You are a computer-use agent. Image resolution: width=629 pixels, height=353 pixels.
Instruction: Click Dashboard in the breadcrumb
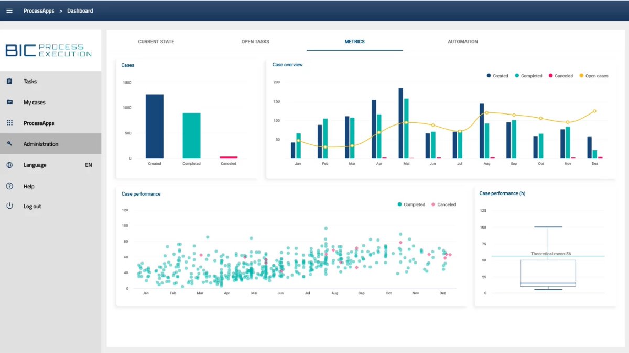(80, 10)
